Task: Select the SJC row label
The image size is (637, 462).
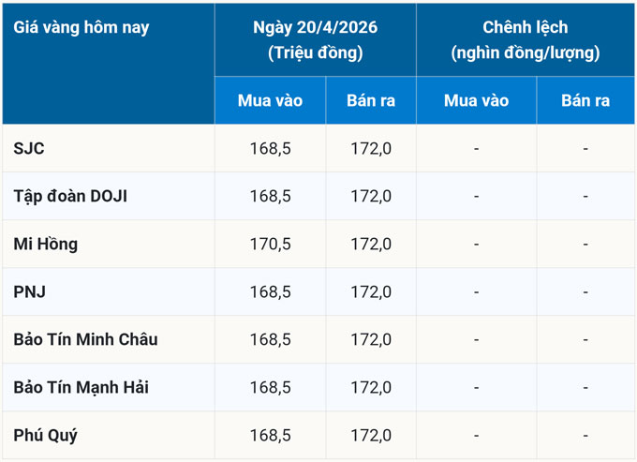Action: coord(30,148)
